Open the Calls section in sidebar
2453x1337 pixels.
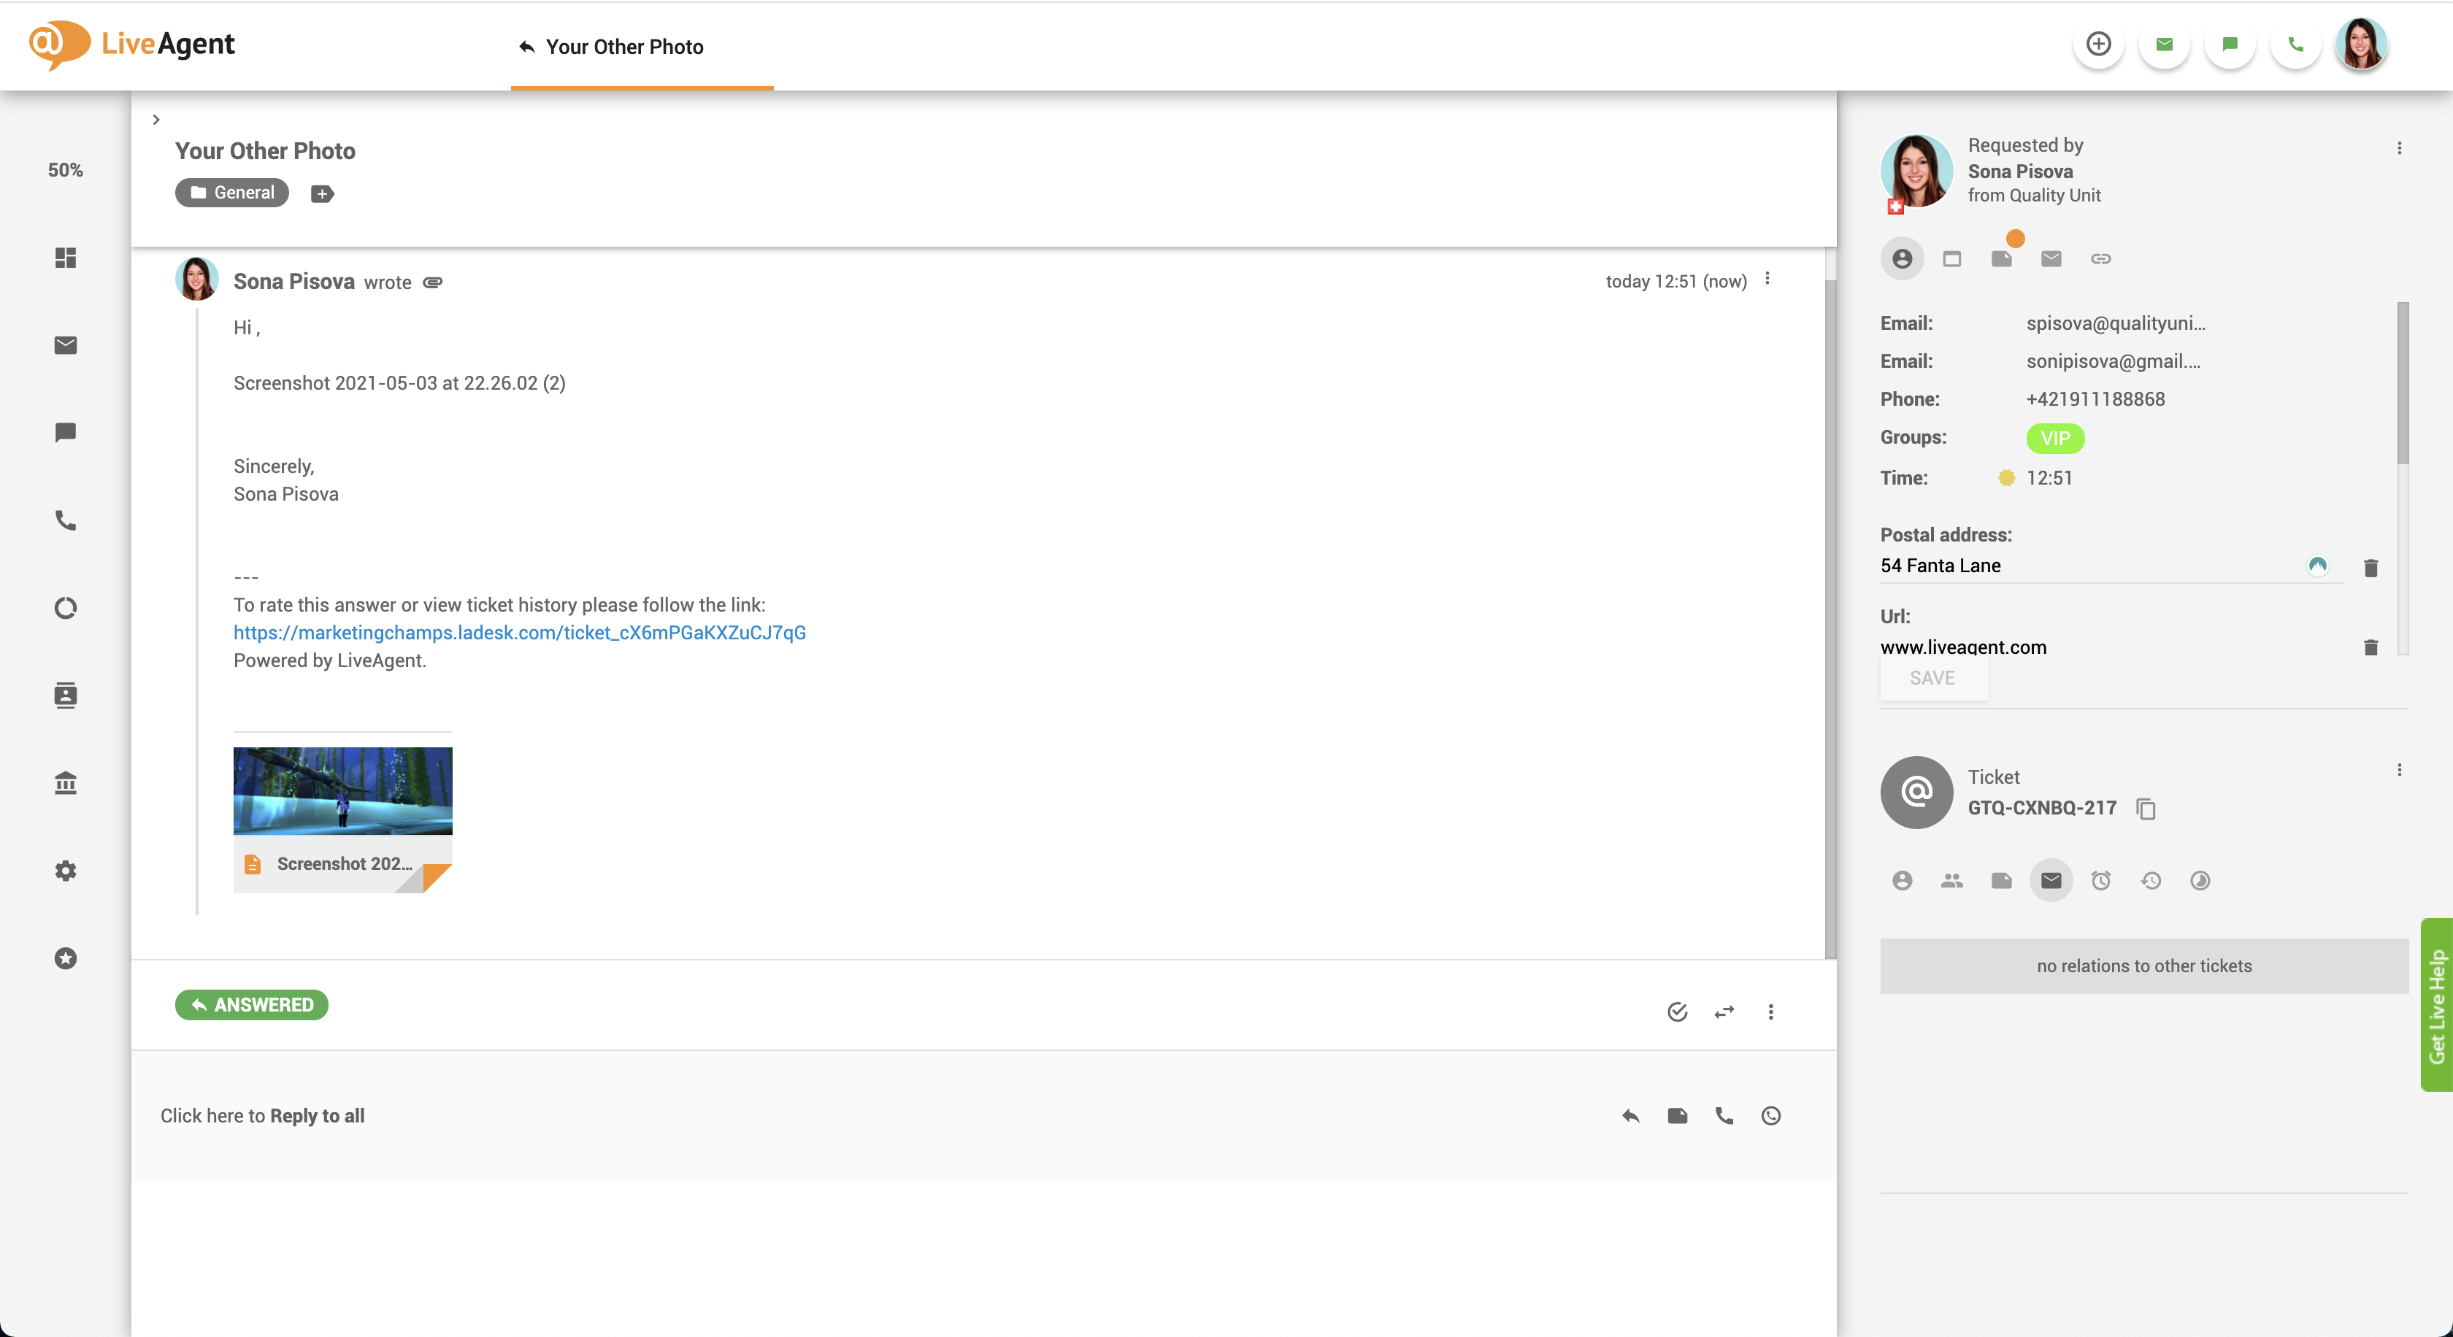pos(65,520)
